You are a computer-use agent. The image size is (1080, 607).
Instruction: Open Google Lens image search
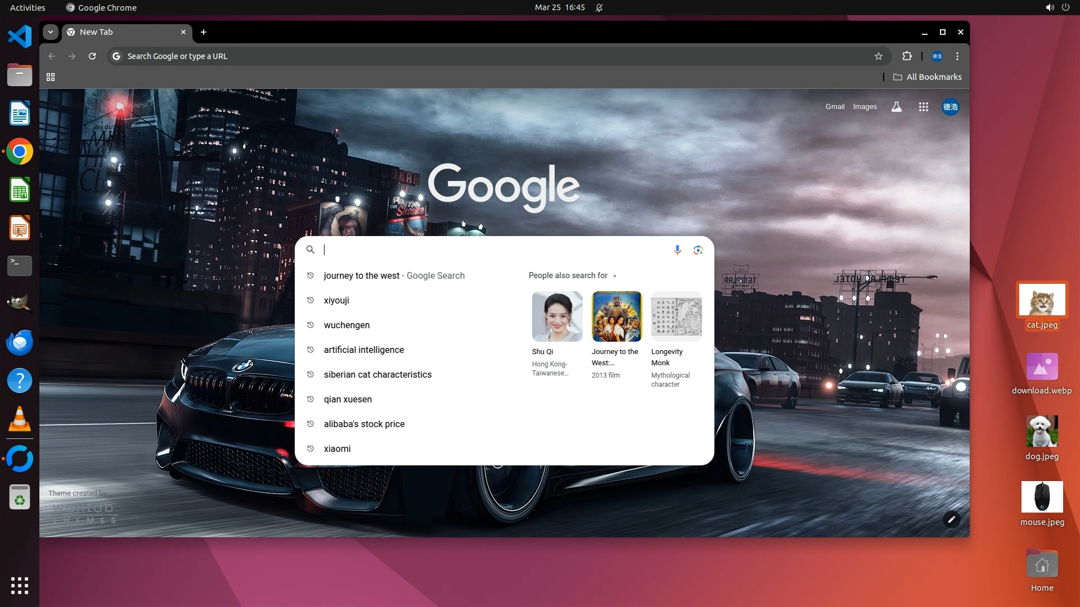tap(698, 250)
